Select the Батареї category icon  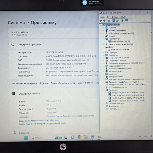point(106,36)
